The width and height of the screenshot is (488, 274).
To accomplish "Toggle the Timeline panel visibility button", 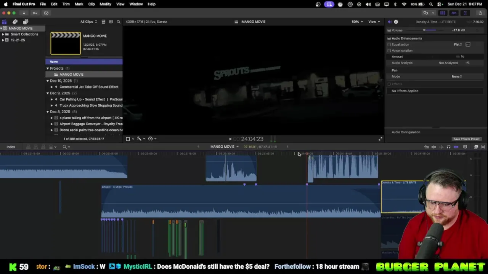I will [454, 13].
